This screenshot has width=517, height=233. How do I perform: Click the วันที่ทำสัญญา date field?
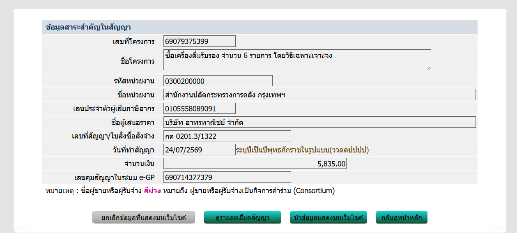[x=200, y=150]
